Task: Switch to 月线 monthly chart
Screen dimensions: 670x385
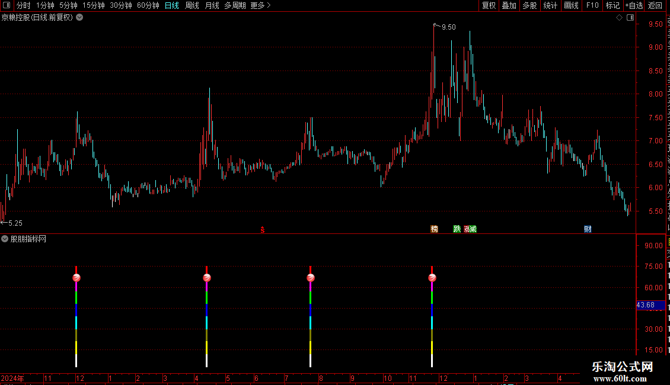Action: pos(212,5)
